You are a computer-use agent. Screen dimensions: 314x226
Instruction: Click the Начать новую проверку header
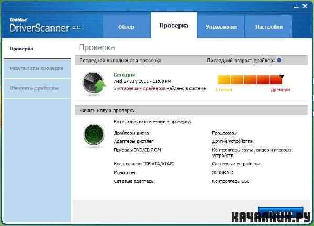coord(107,110)
